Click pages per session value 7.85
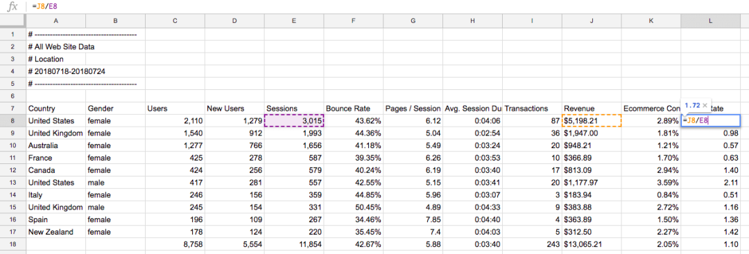The width and height of the screenshot is (749, 254). (x=413, y=219)
